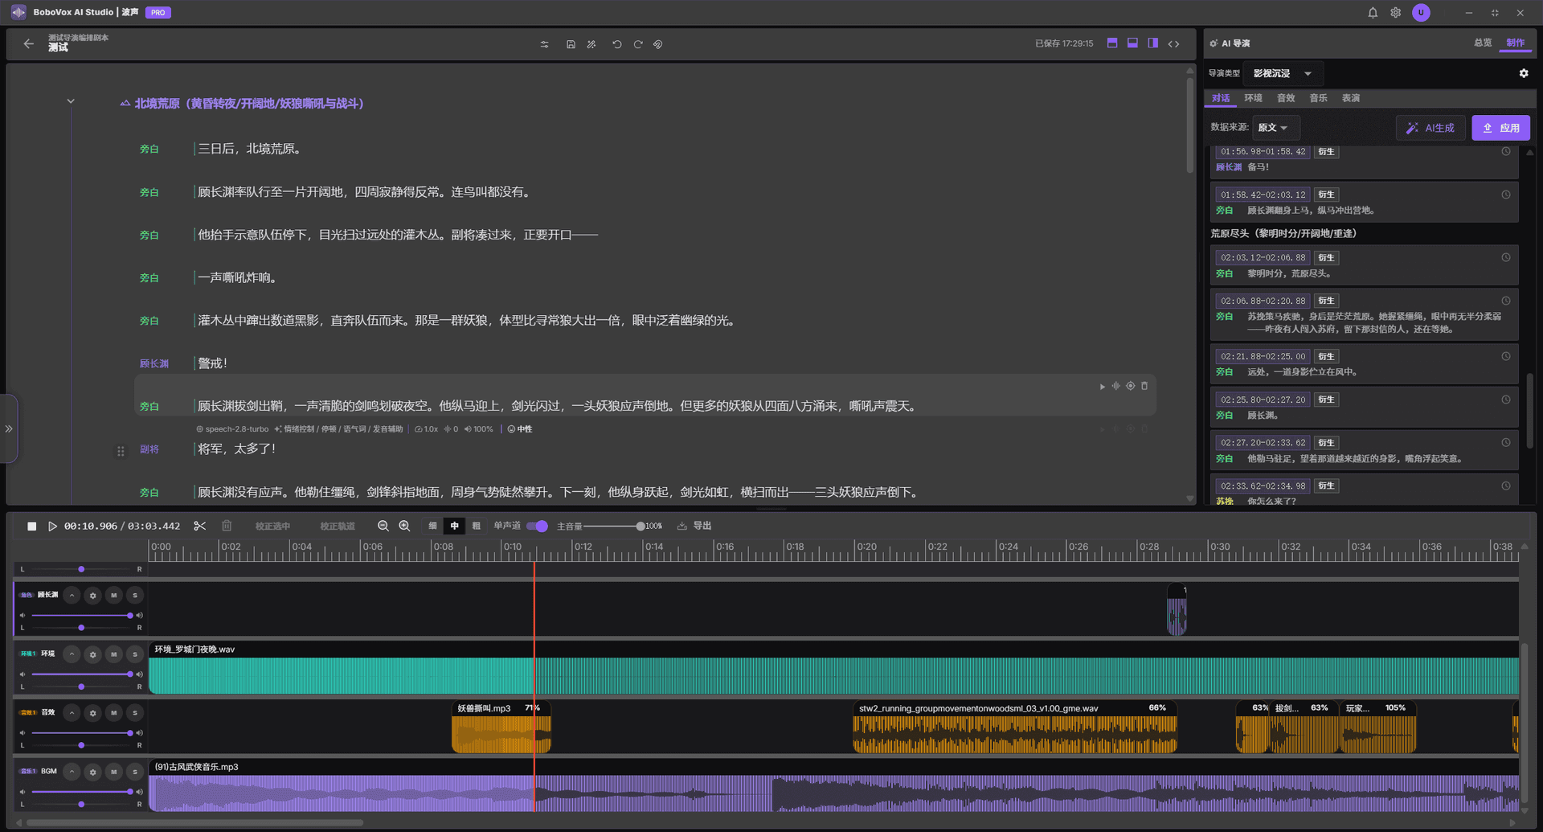Open the 导演类型 影视沉浸 dropdown
The width and height of the screenshot is (1543, 832).
tap(1283, 73)
